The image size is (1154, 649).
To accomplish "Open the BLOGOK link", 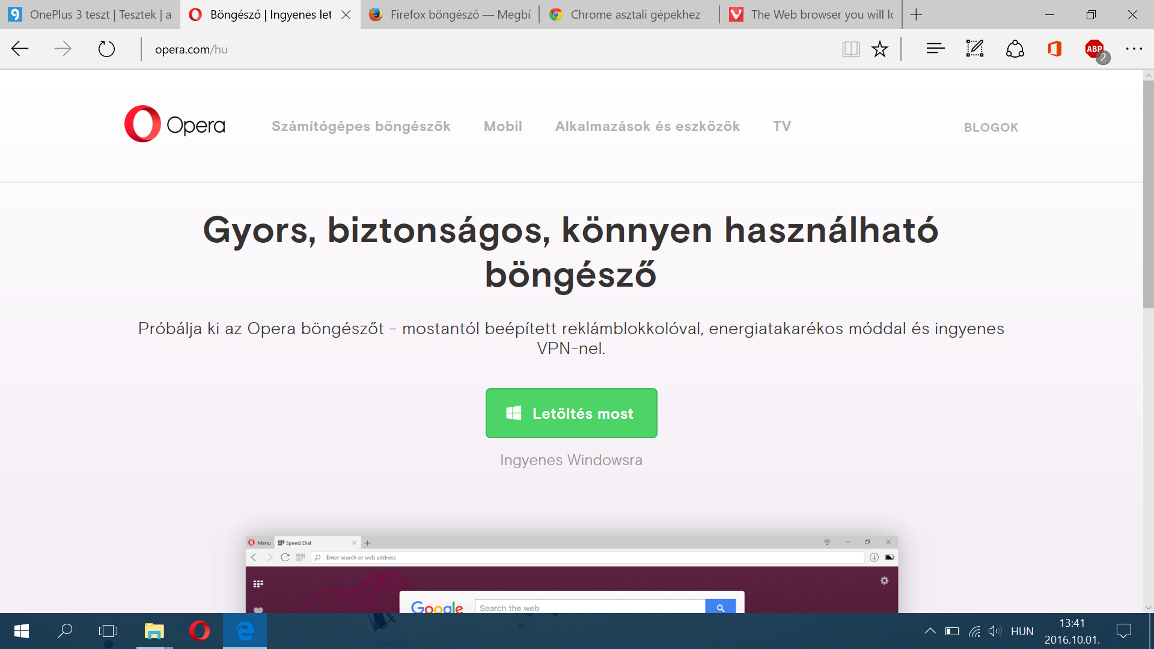I will coord(991,127).
